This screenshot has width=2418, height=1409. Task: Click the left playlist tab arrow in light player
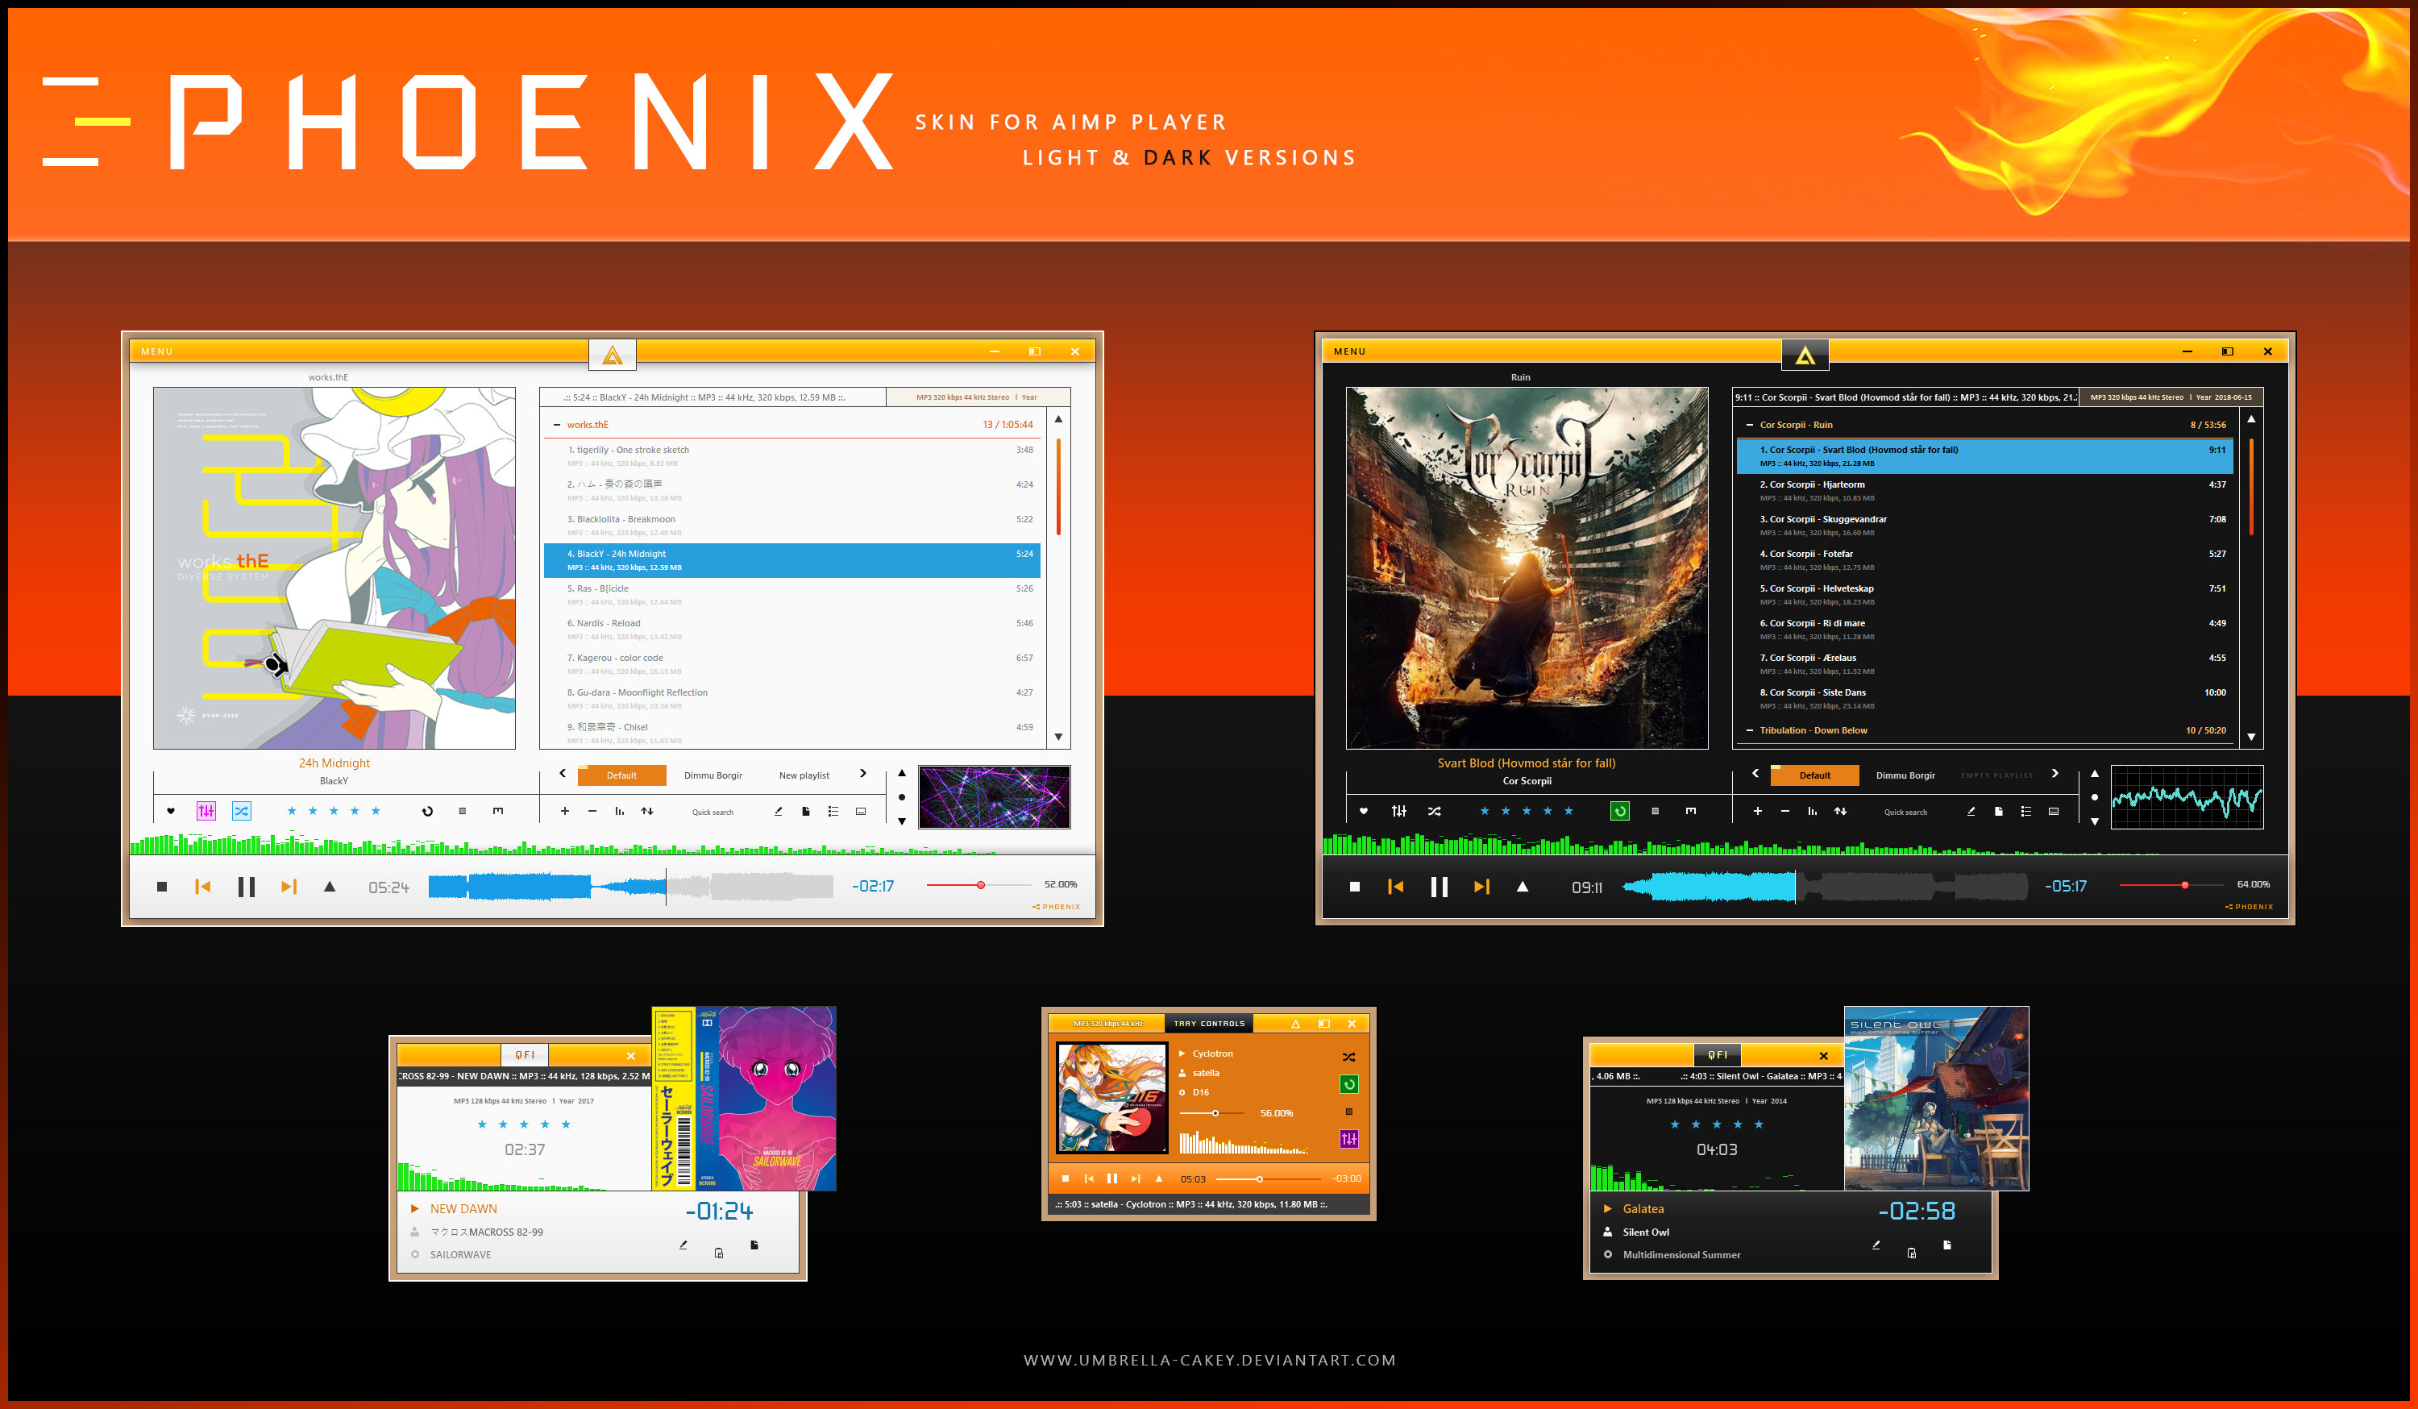563,774
